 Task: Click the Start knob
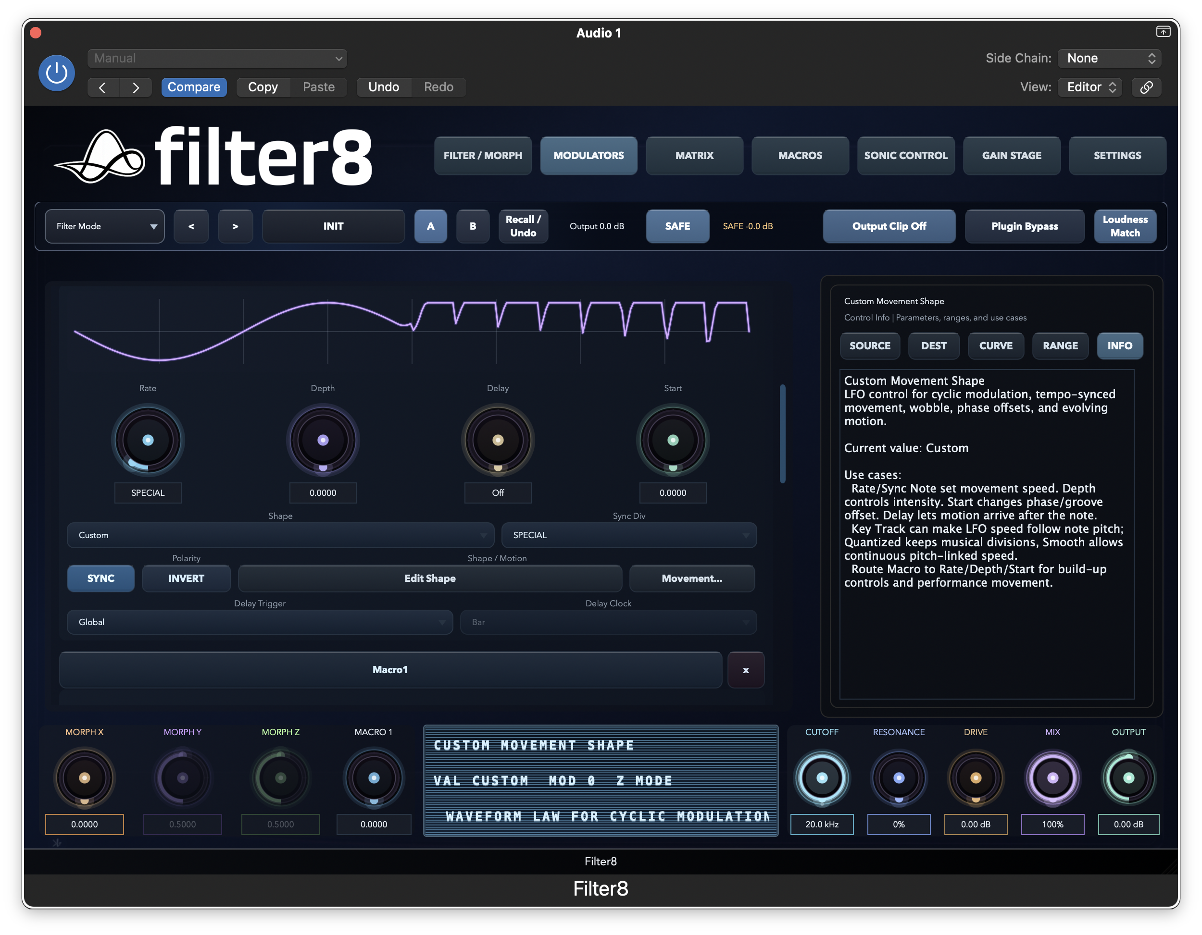point(673,440)
